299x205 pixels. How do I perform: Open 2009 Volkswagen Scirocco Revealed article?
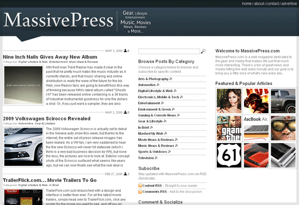[47, 118]
